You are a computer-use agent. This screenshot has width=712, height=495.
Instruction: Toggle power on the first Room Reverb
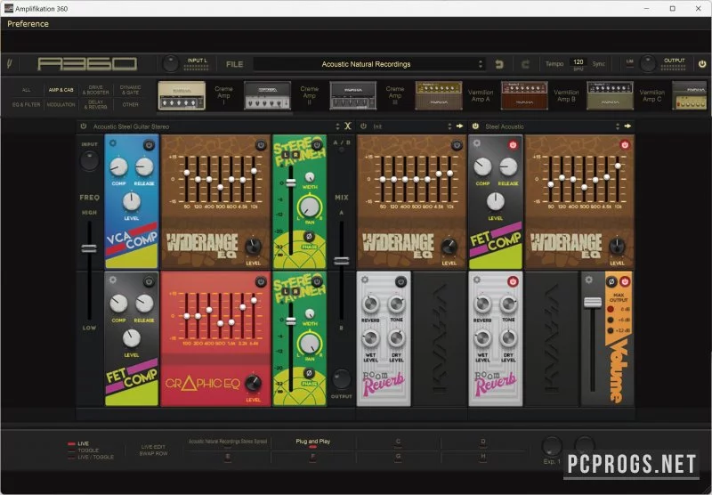point(400,281)
